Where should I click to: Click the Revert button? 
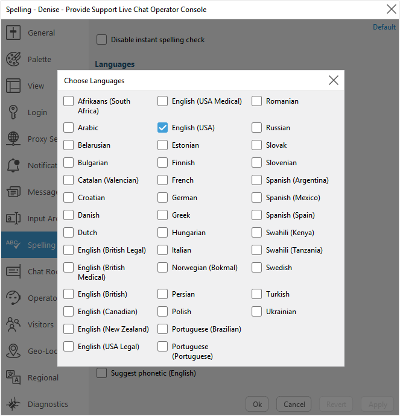point(336,404)
